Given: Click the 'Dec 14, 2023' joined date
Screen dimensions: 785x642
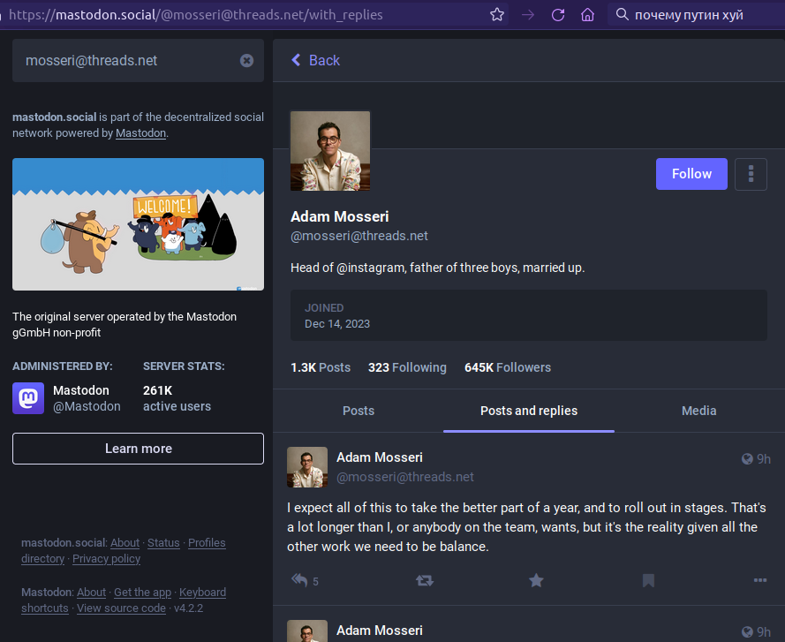Looking at the screenshot, I should tap(337, 324).
